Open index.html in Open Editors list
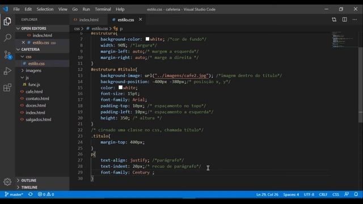Viewport: 363px width, 204px height. [42, 35]
